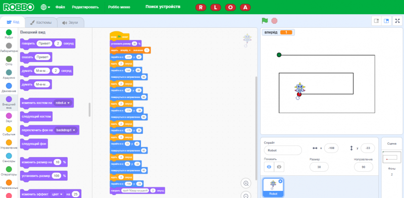Open robot-a costume dropdown in block

pos(63,103)
